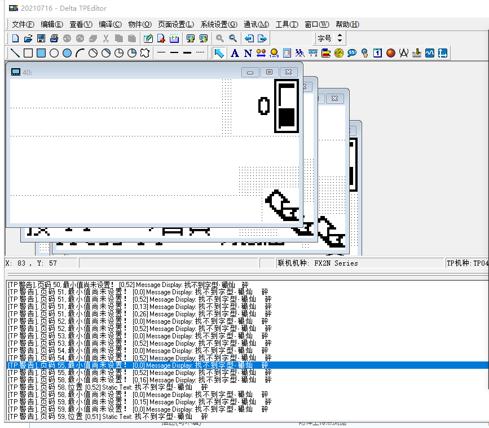Pick the Static Text 'A' tool
The image size is (489, 428).
tap(234, 53)
